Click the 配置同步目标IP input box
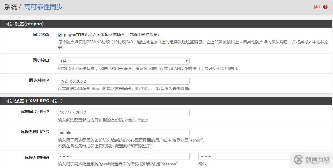Viewport: 333px width, 168px height. click(x=124, y=112)
